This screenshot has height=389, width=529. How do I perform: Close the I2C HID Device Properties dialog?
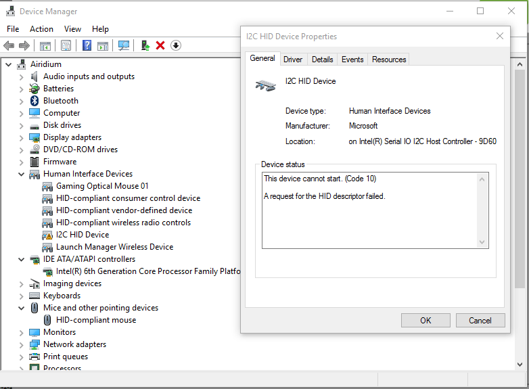[500, 36]
